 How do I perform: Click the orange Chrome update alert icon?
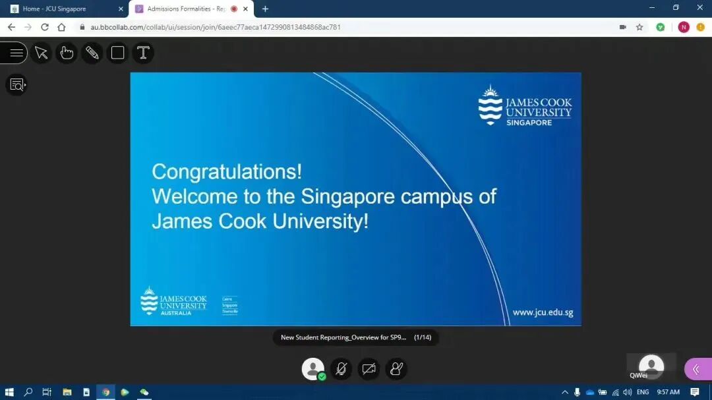701,27
